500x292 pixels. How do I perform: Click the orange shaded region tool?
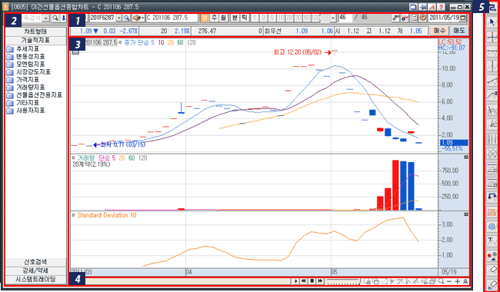[492, 212]
